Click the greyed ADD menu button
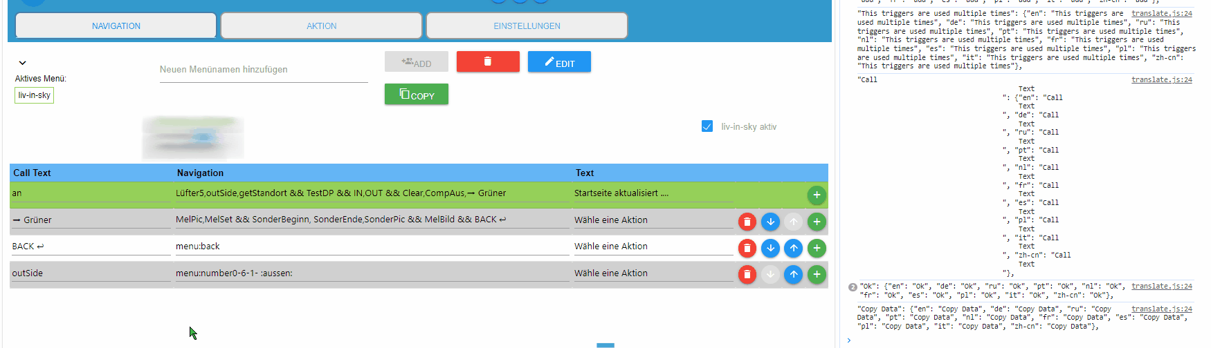This screenshot has width=1211, height=348. coord(417,62)
